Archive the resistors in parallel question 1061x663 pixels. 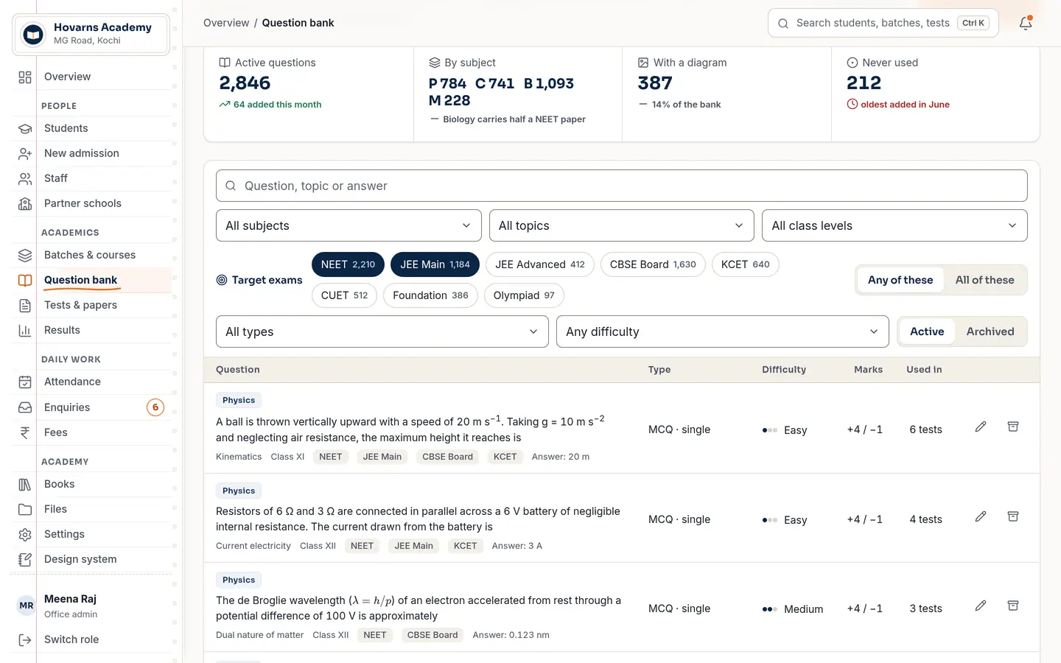click(1013, 516)
